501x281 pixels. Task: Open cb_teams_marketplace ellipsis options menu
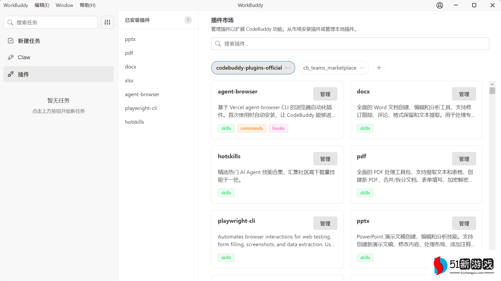click(362, 68)
